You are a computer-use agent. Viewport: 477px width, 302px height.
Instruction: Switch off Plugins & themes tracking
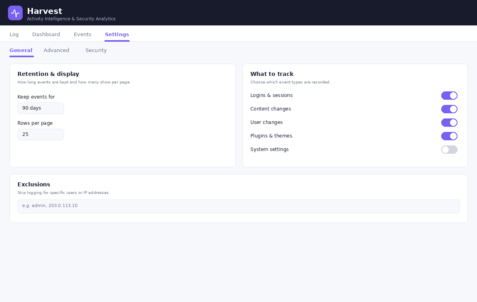point(449,136)
